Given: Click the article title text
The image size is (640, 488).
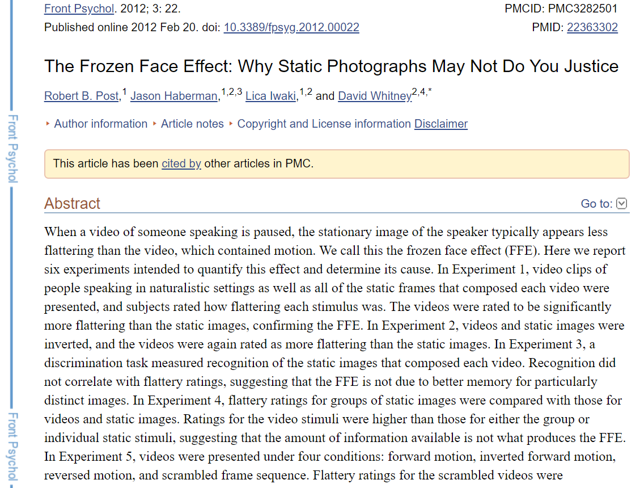Looking at the screenshot, I should (332, 66).
